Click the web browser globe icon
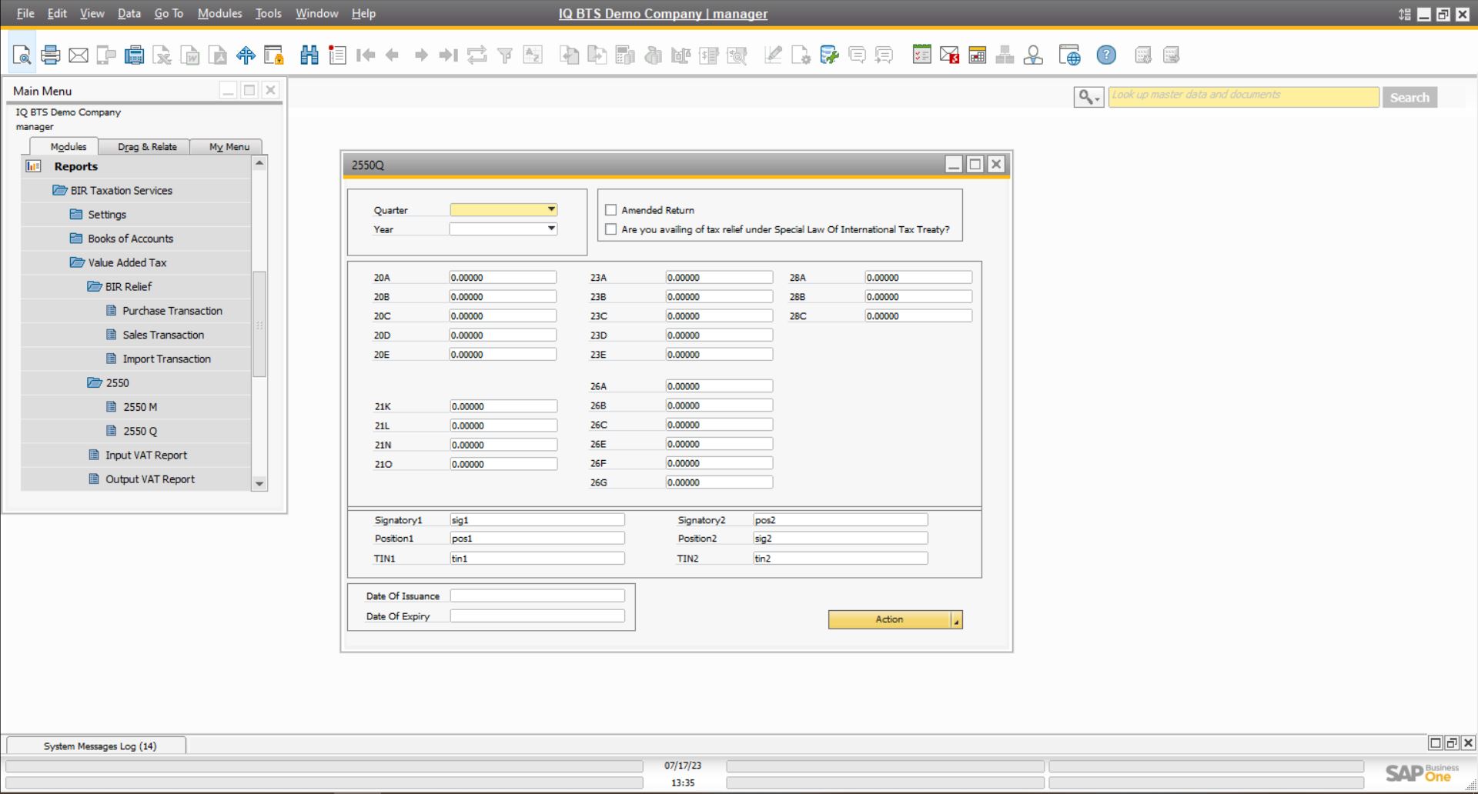Viewport: 1478px width, 794px height. [x=1069, y=55]
